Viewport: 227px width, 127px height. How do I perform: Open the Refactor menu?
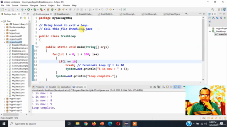[x=24, y=6]
